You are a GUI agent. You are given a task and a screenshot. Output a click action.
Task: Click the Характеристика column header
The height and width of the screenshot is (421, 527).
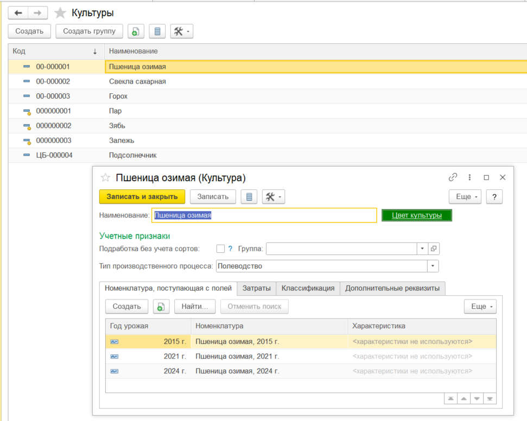422,326
